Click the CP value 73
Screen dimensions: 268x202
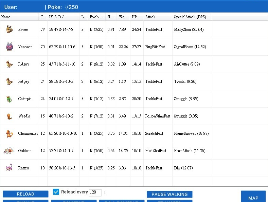[42, 30]
